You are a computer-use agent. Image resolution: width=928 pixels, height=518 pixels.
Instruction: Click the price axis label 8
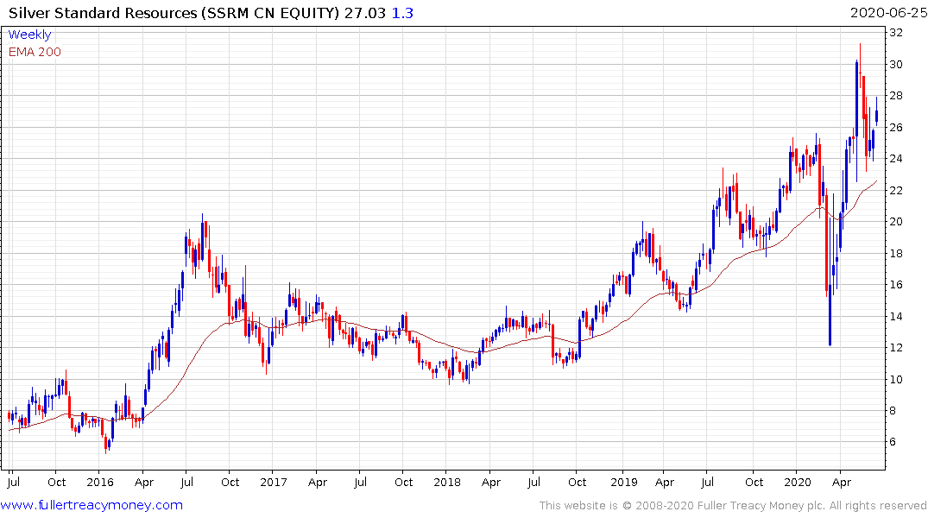(893, 411)
